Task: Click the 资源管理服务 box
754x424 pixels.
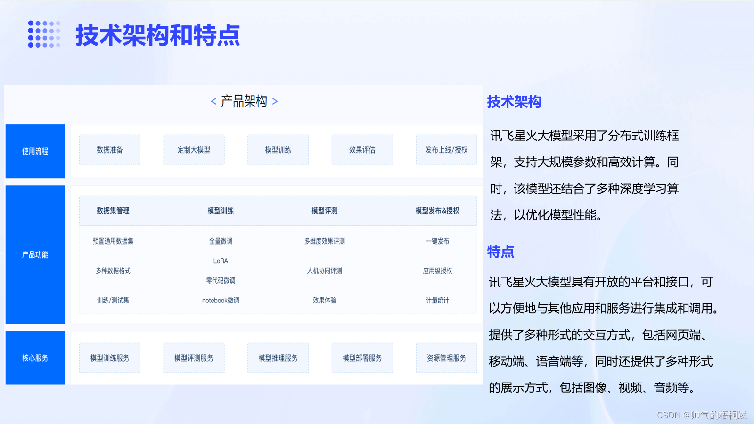Action: pos(446,358)
